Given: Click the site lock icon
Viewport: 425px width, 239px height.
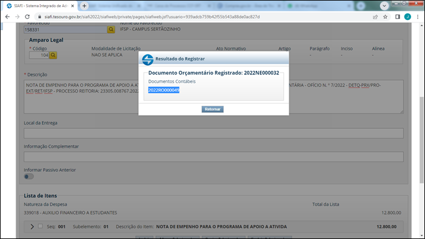Looking at the screenshot, I should (39, 17).
